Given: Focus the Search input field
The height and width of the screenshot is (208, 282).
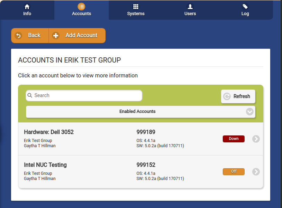Looking at the screenshot, I should [84, 95].
